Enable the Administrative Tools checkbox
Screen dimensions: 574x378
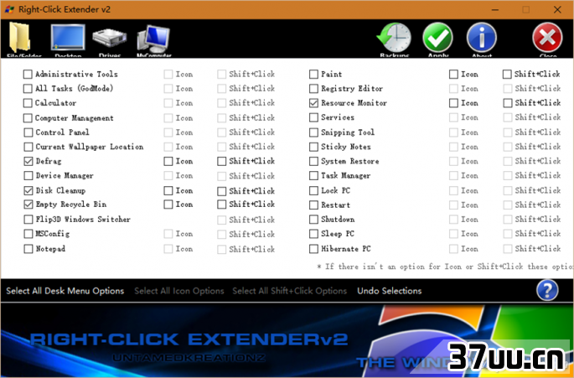28,75
